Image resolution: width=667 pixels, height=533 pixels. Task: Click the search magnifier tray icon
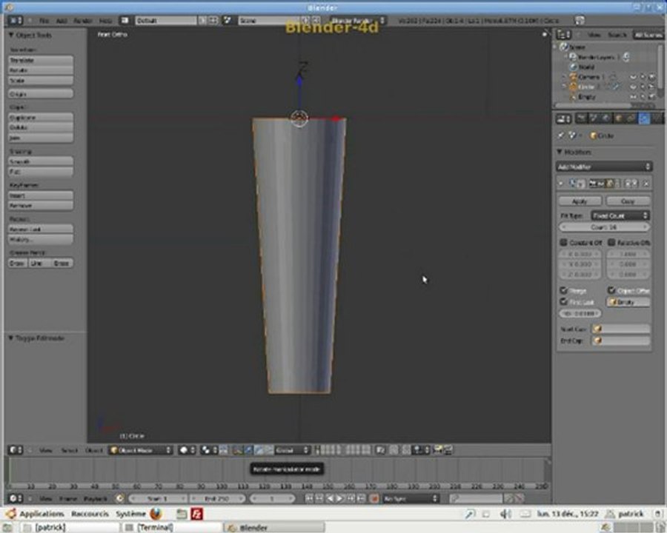click(470, 514)
